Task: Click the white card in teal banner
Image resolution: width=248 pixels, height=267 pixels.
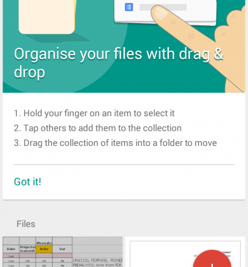Action: coord(165,11)
